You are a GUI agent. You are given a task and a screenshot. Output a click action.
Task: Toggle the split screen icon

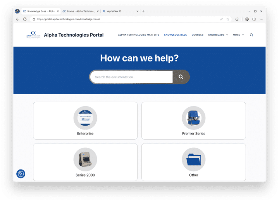(254, 19)
